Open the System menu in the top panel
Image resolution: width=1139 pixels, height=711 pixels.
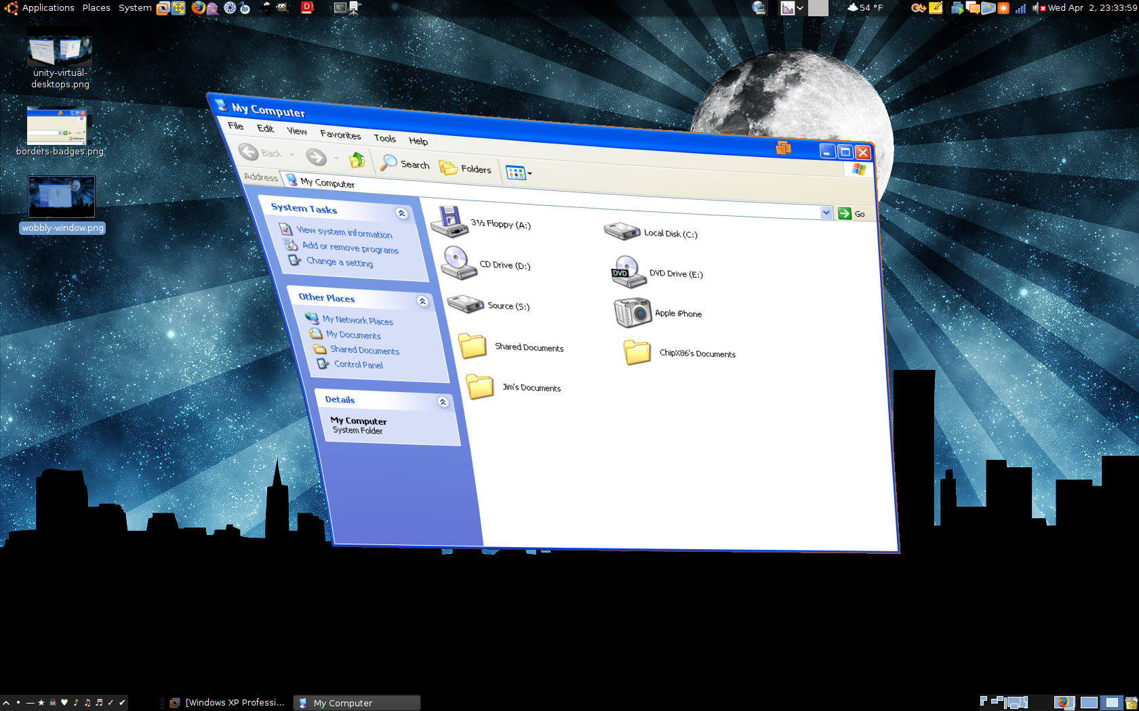point(135,7)
